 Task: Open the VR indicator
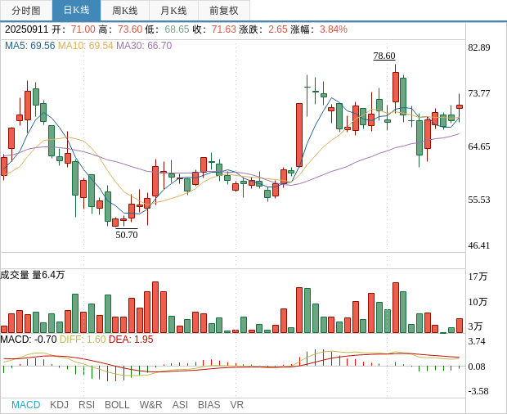[237, 405]
